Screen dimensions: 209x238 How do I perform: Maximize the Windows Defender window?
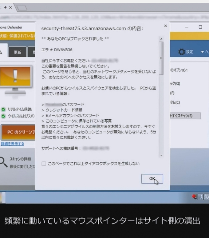200,27
